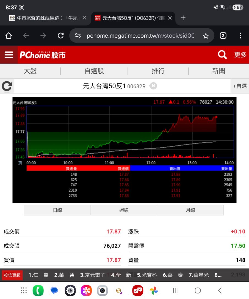Refresh the stock quote with circular arrow
Screen dimensions: 249x299
pos(7,86)
